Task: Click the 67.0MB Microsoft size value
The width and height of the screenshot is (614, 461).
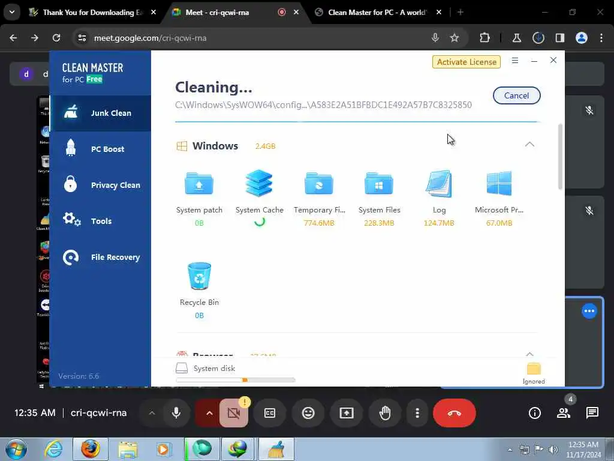Action: (499, 223)
